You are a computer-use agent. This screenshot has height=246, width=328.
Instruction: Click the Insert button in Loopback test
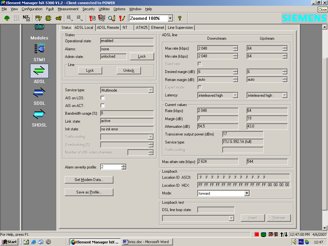pyautogui.click(x=253, y=218)
